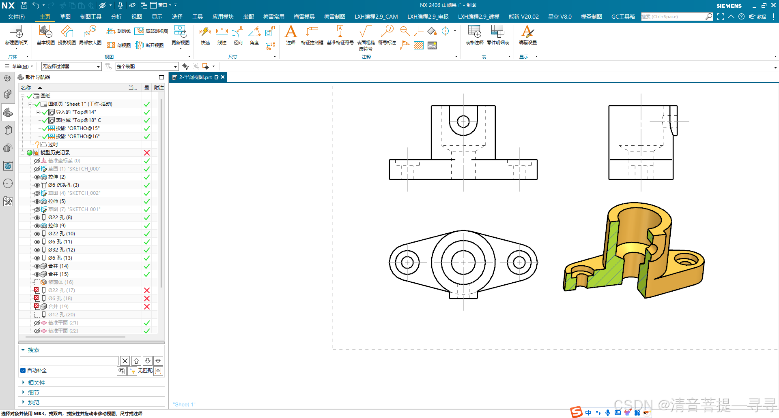779x418 pixels.
Task: Open the Assembly Navigator sidebar icon
Action: 8,94
